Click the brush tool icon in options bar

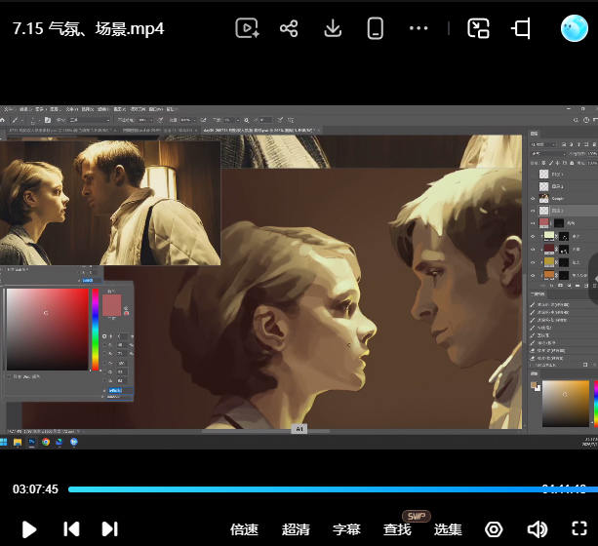click(15, 120)
